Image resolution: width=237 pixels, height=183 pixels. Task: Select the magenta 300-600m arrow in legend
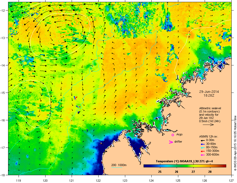tap(203, 155)
